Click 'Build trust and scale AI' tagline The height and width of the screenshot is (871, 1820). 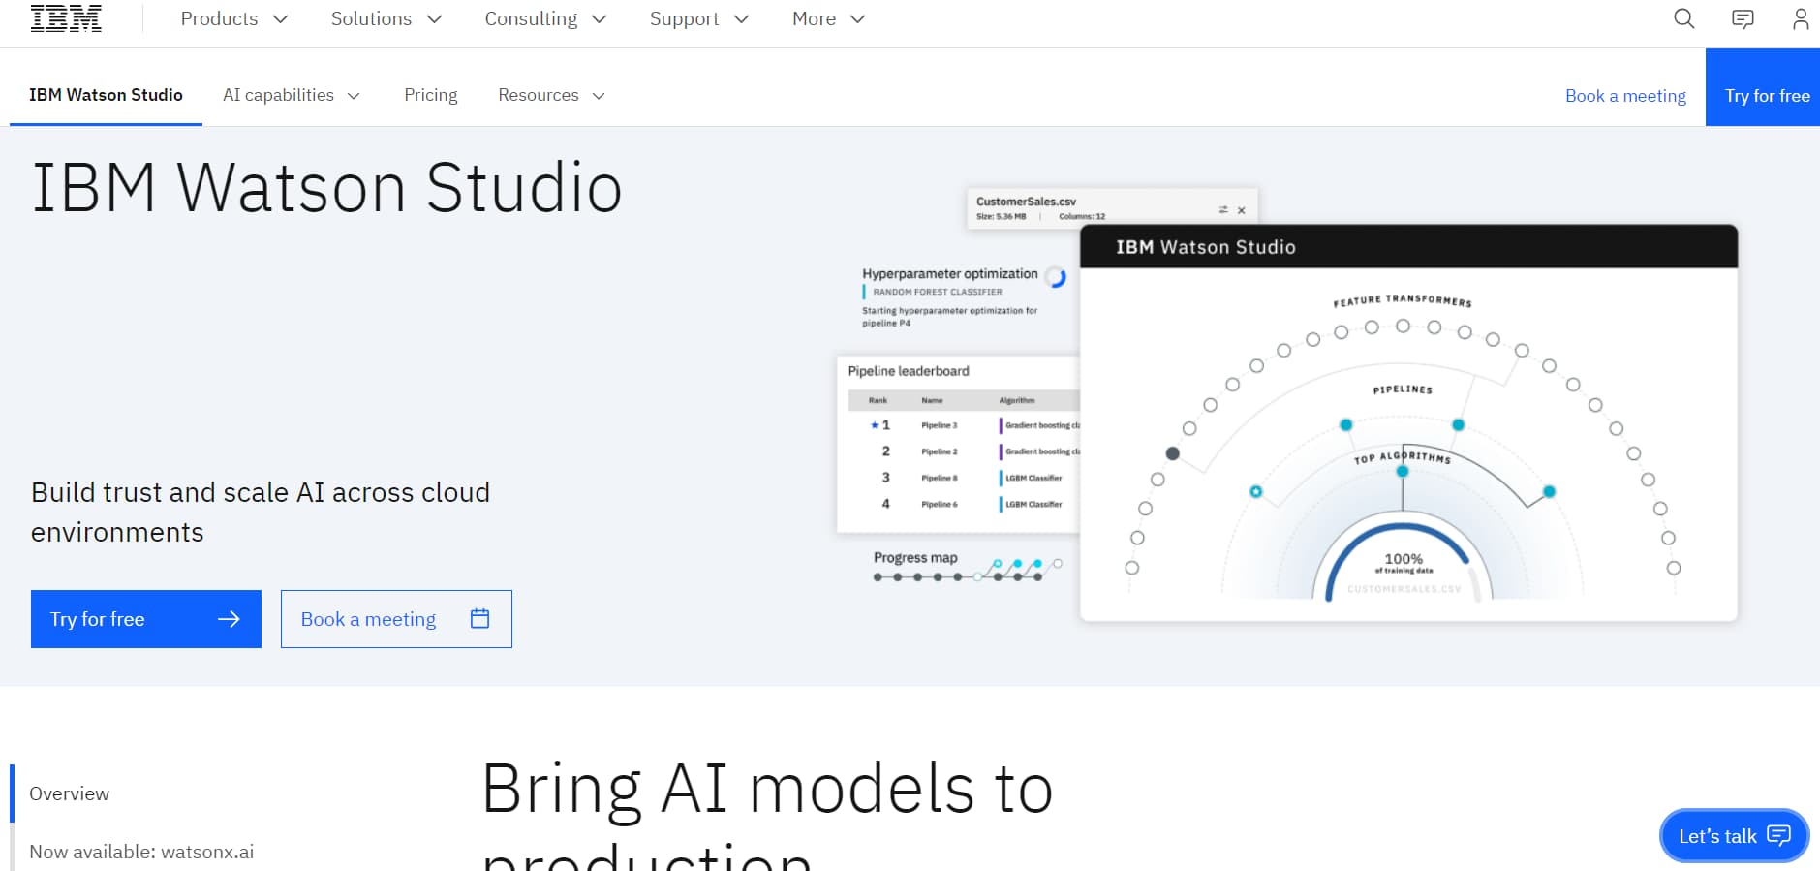click(261, 513)
